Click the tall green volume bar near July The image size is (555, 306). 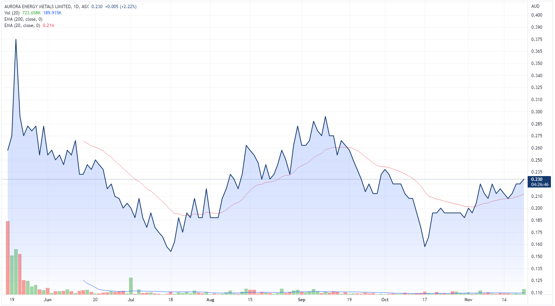[x=131, y=286]
